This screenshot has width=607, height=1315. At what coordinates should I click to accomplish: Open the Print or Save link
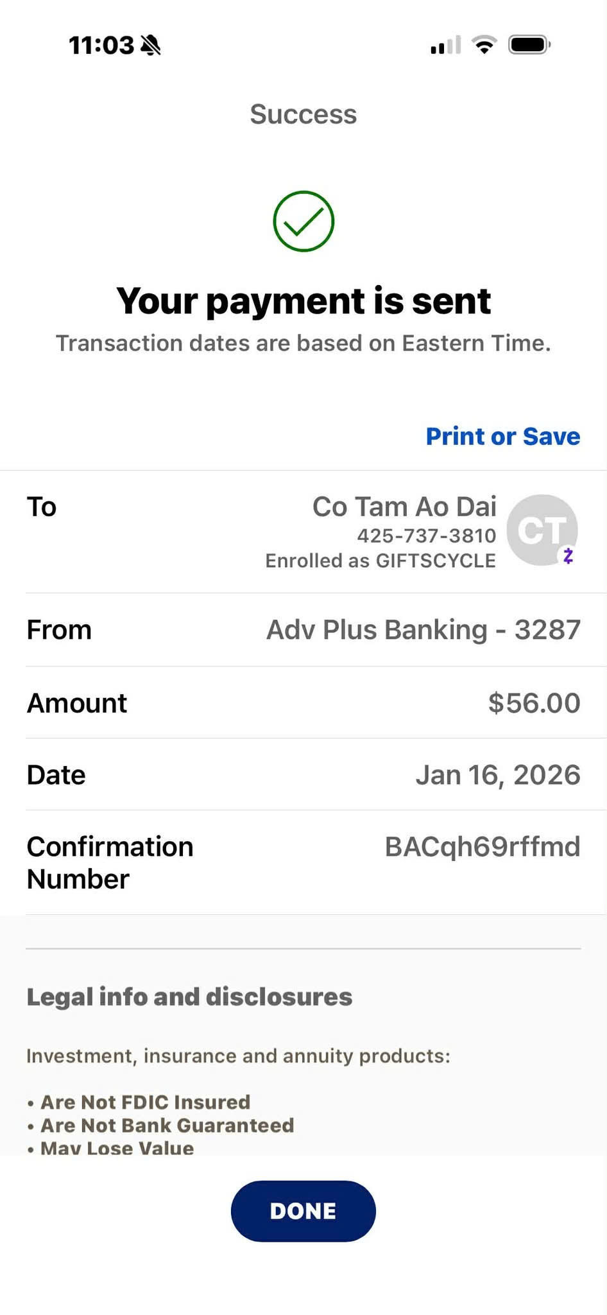503,437
